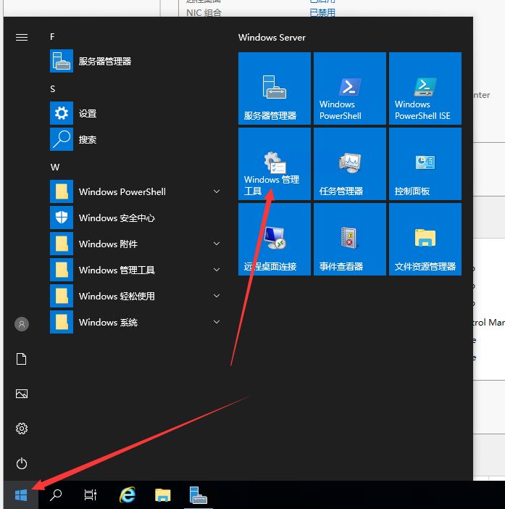This screenshot has width=505, height=509.
Task: Open the Windows PowerShell ISE tile
Action: click(x=425, y=88)
